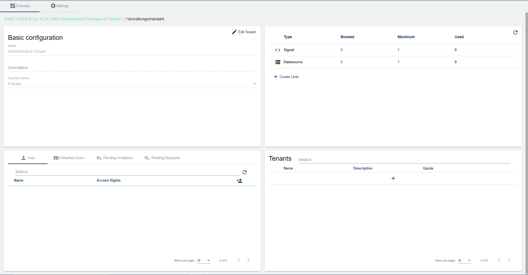Click the Edit Tenant pencil icon
Screen dimensions: 528x275
point(234,32)
